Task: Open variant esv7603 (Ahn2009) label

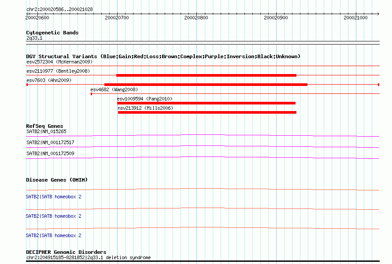Action: (49, 80)
